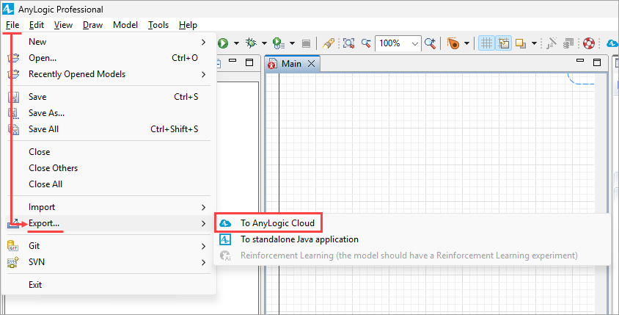Click the AnyLogic Cloud toolbar icon
This screenshot has height=315, width=619.
[612, 43]
